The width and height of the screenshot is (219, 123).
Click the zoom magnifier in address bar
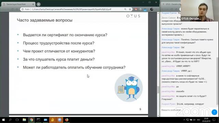[x=125, y=9]
